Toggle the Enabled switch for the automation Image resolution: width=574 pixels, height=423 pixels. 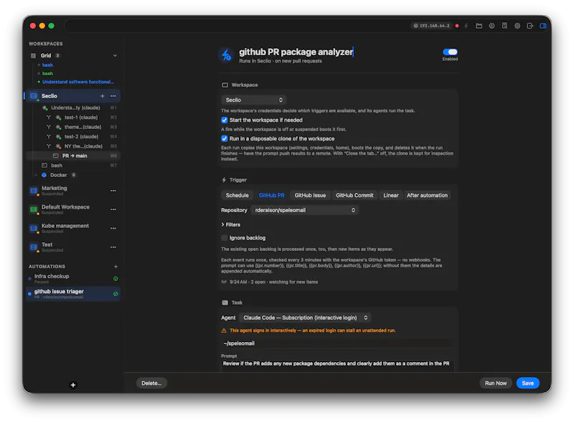450,52
